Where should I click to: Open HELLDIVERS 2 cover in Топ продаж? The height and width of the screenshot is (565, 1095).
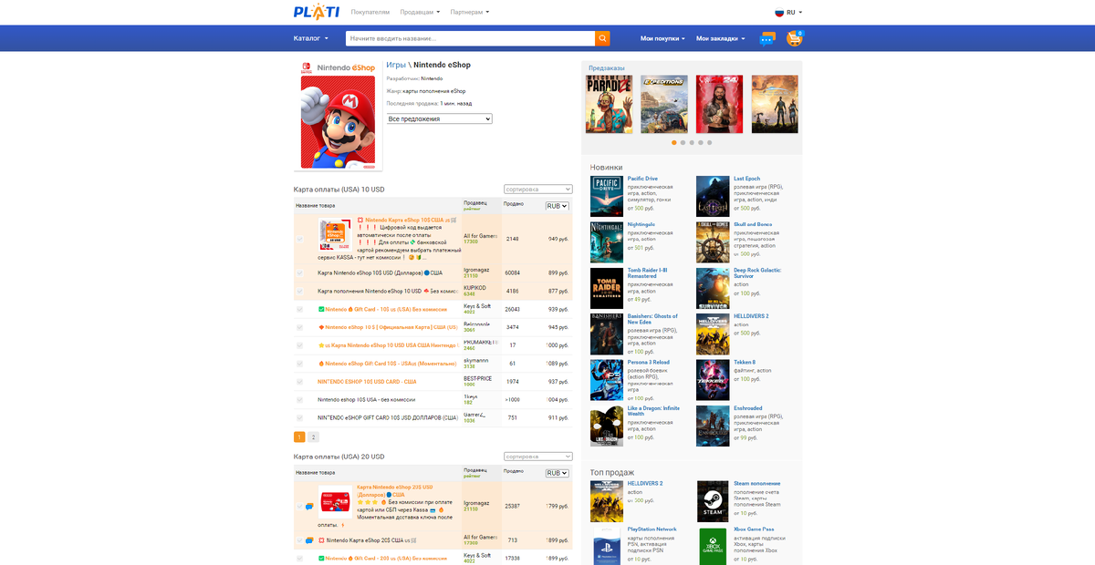[x=607, y=500]
